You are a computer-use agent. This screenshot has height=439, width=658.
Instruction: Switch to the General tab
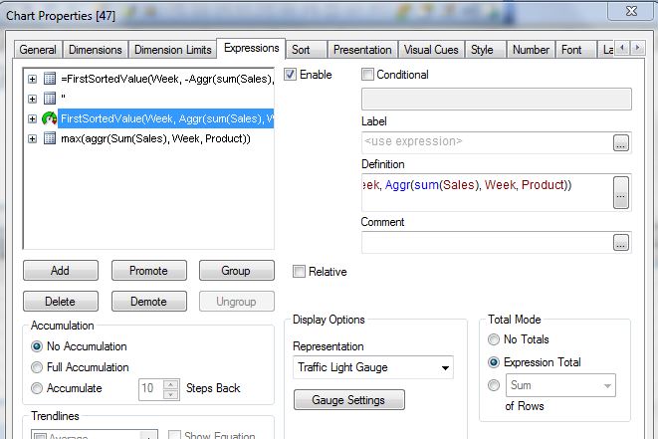point(38,50)
